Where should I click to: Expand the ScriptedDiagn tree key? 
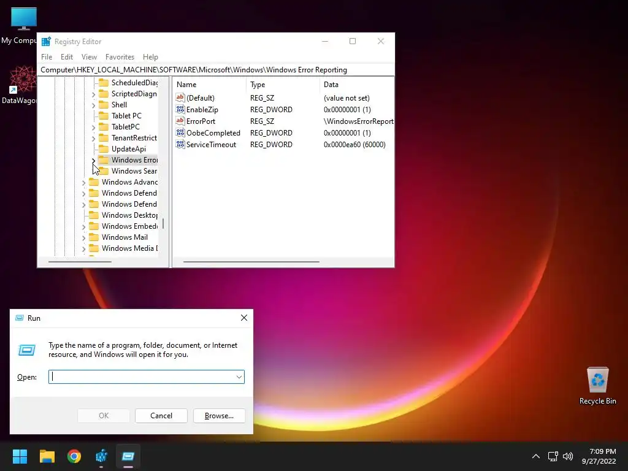(93, 94)
